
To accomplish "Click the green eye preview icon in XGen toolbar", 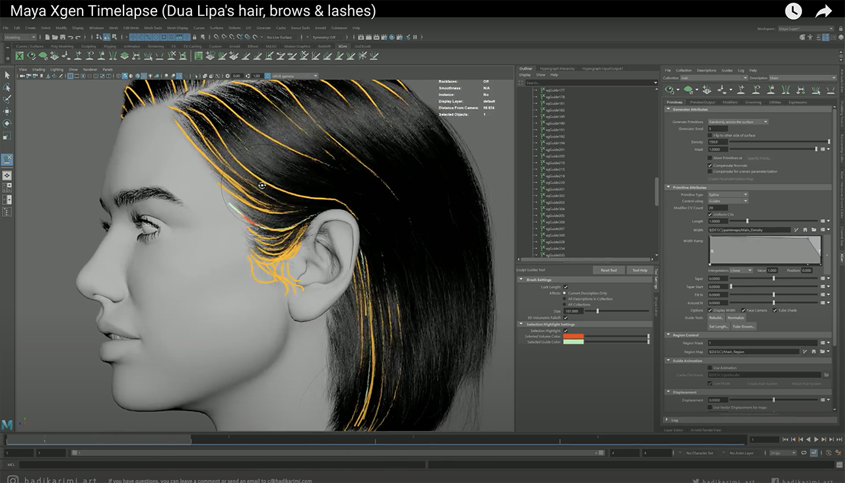I will (x=669, y=90).
